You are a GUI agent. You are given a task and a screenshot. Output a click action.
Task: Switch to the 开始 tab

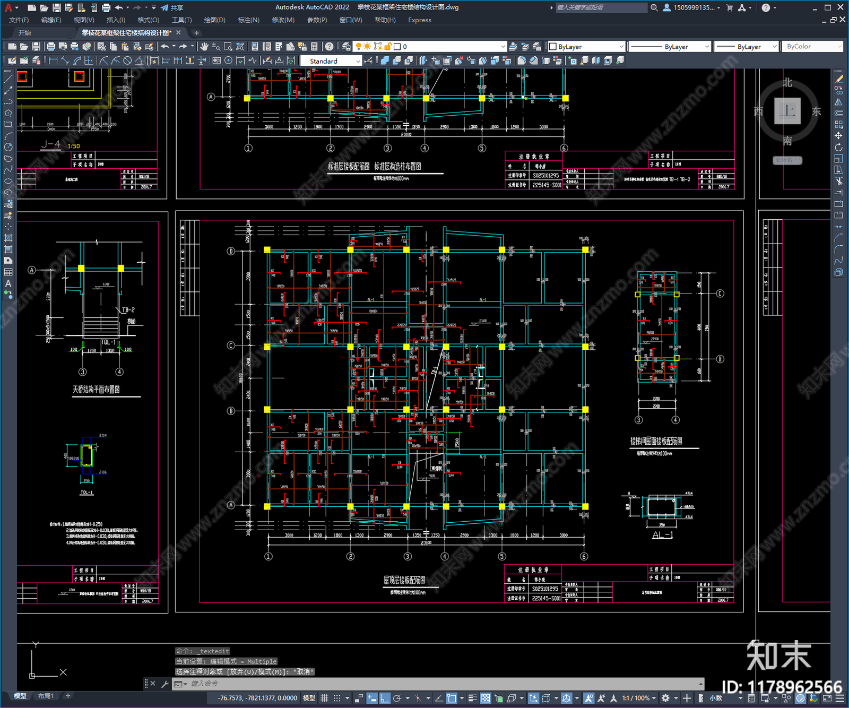coord(25,33)
